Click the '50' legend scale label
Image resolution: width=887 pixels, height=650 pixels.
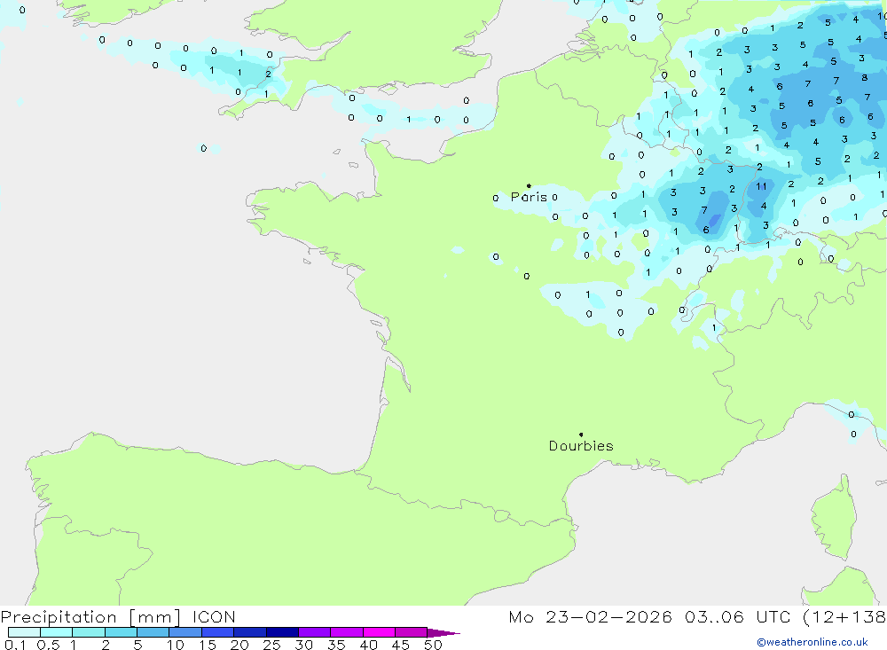[x=434, y=645]
